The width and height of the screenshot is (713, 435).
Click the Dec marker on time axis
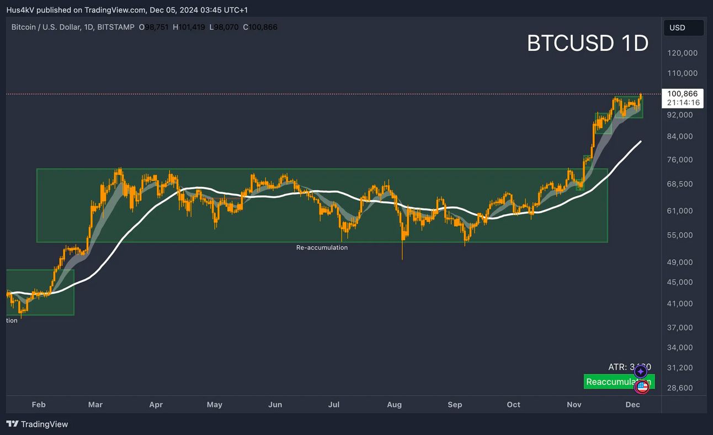[632, 405]
